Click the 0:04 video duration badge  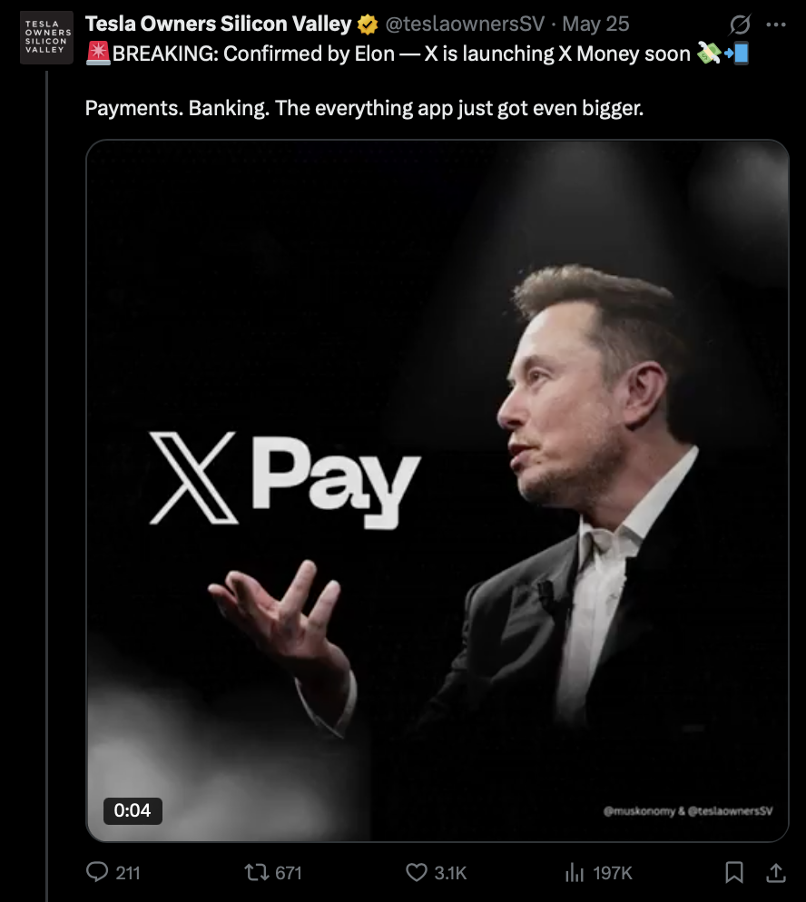[x=133, y=810]
